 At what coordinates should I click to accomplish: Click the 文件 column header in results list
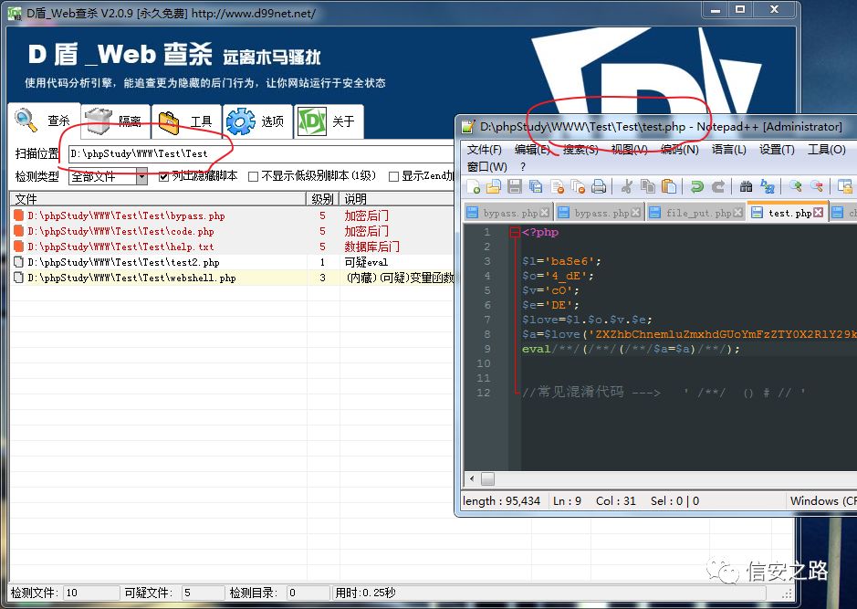click(x=158, y=198)
